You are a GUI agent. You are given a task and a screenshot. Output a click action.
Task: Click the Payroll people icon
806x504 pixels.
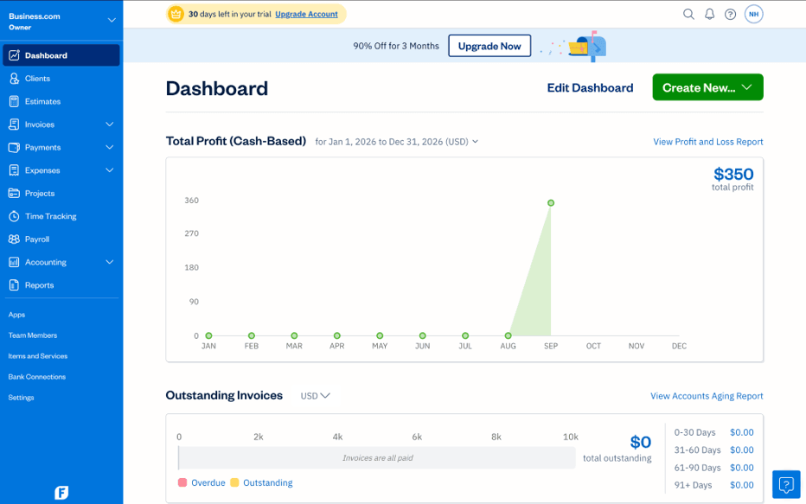15,239
